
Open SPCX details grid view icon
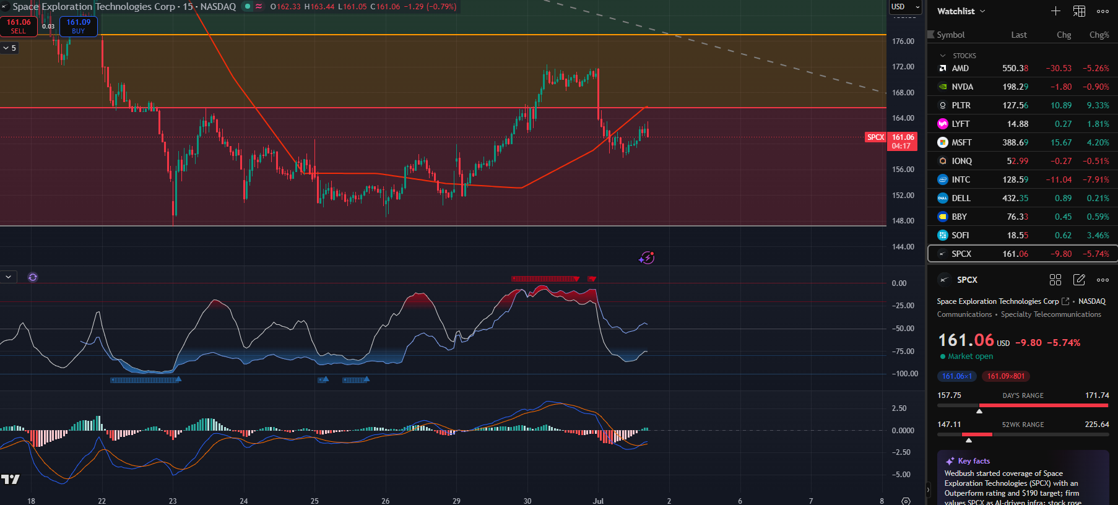point(1055,280)
